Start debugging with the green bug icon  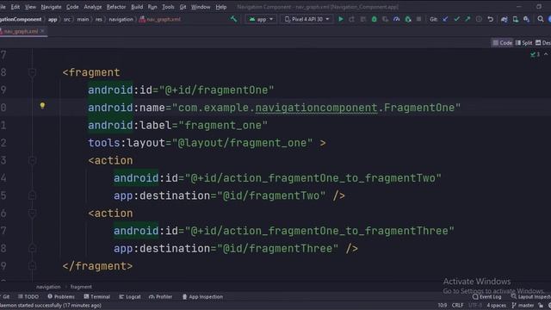pyautogui.click(x=375, y=19)
